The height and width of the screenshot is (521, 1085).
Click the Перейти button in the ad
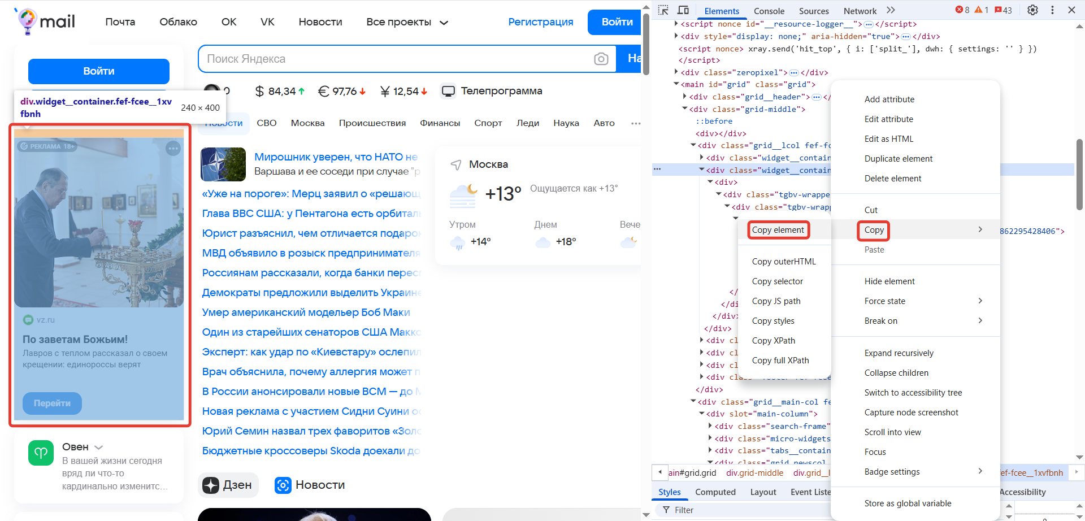[52, 403]
